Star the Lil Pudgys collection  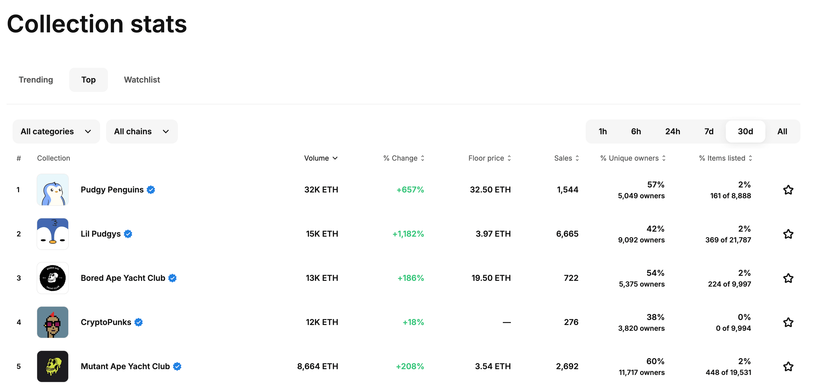click(788, 234)
